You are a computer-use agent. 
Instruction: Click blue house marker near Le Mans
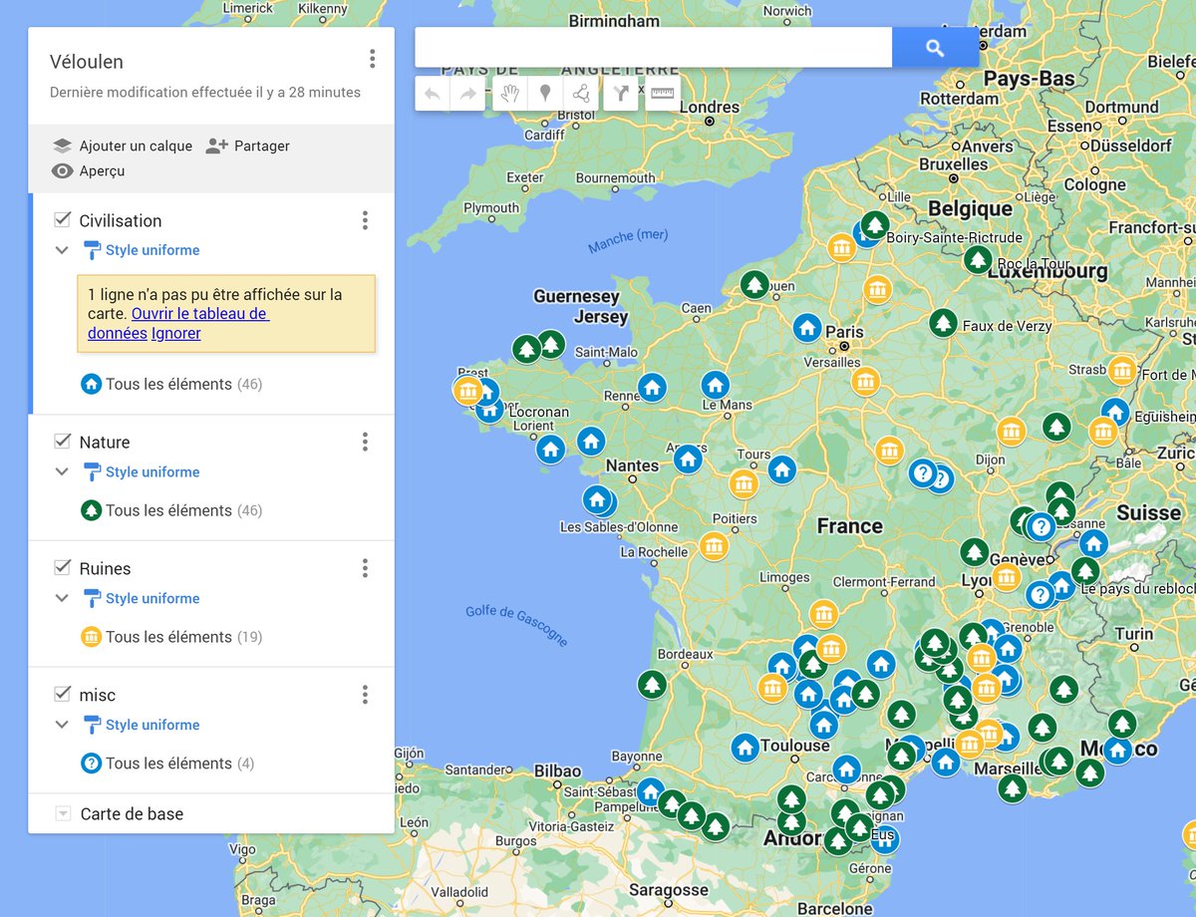pos(715,385)
